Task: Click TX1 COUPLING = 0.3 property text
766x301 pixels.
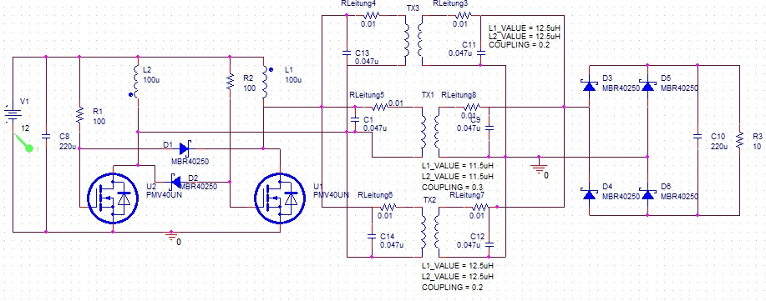Action: point(452,188)
